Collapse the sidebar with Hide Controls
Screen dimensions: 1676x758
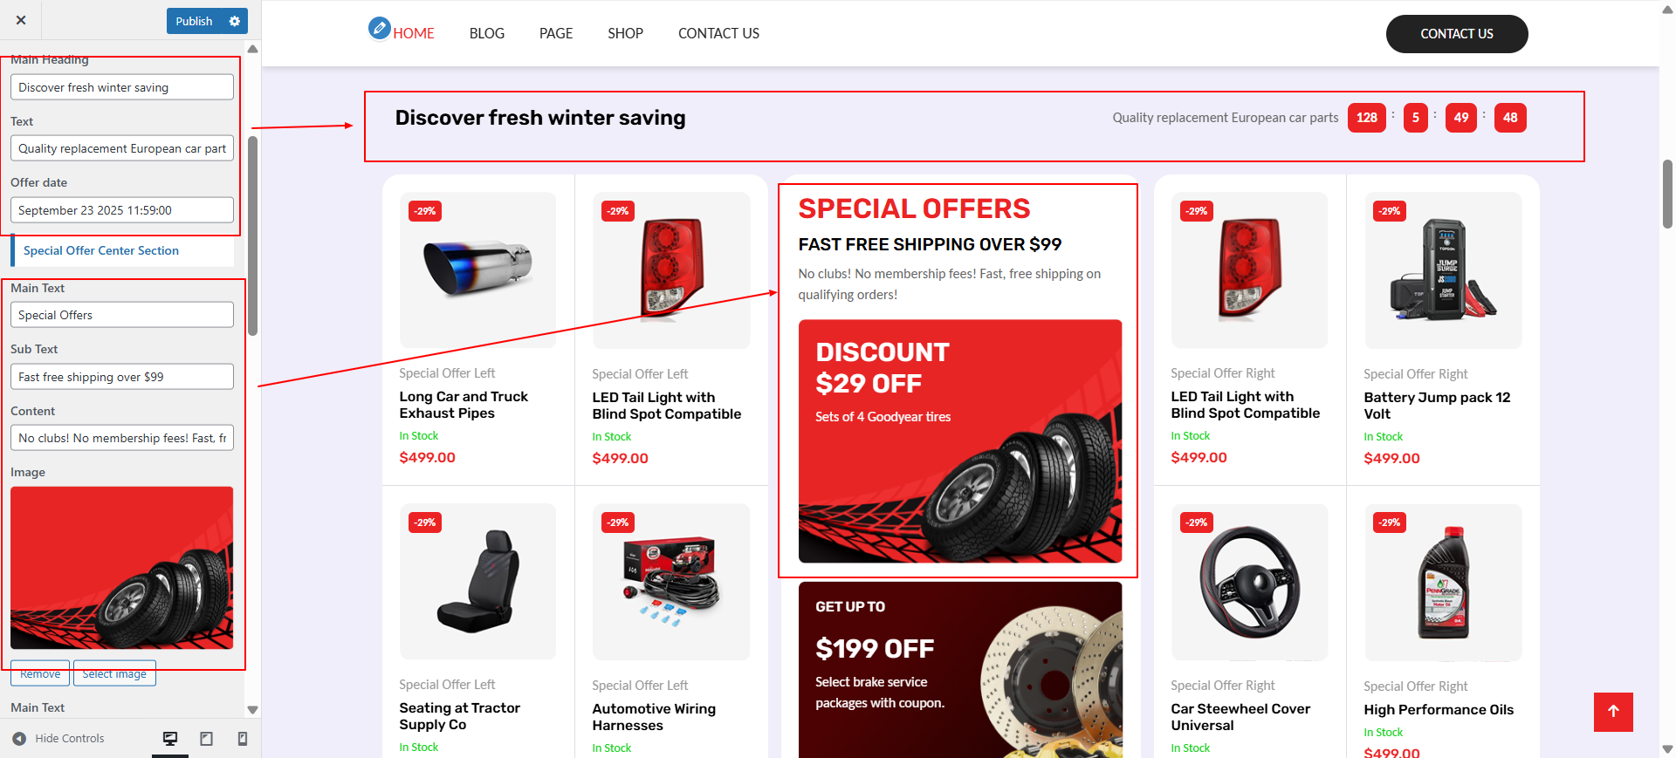[58, 739]
